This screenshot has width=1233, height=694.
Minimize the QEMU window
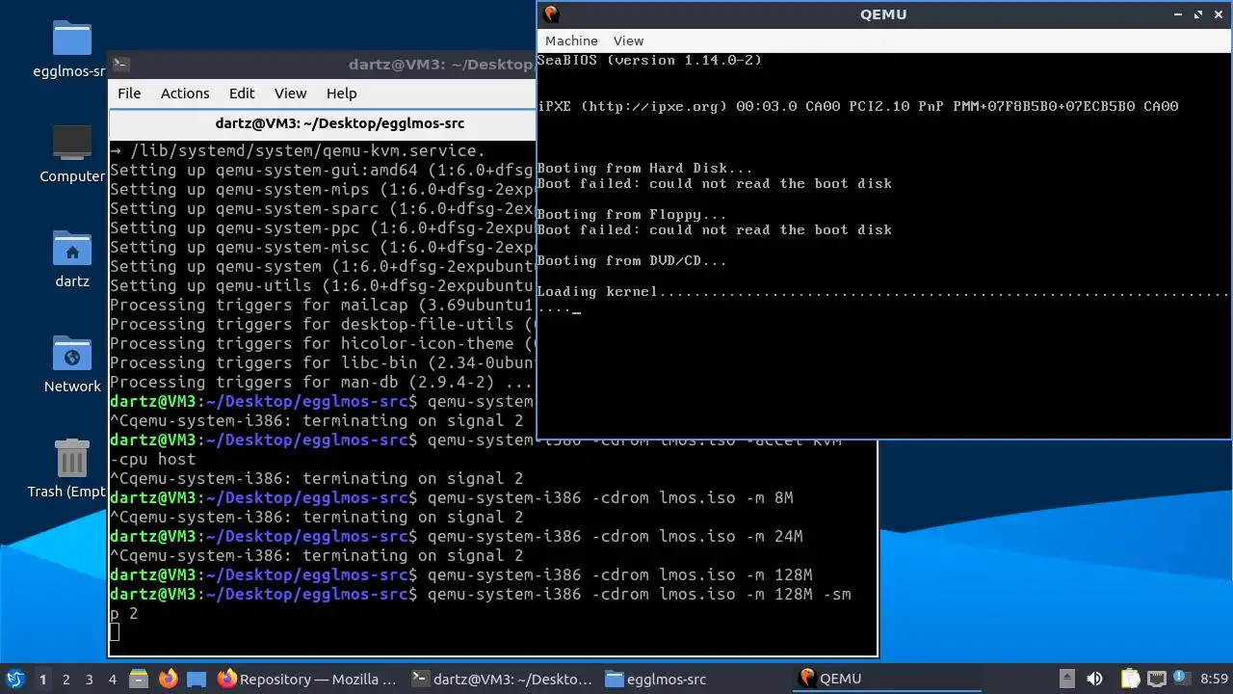[1178, 14]
